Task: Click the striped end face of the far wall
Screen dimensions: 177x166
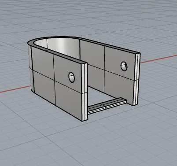Action: pyautogui.click(x=136, y=79)
